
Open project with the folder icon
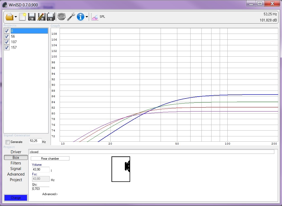click(x=9, y=17)
